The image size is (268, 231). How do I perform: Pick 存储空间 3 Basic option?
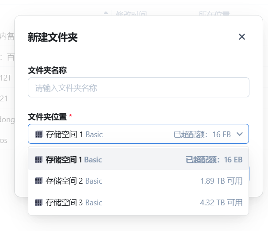tap(138, 202)
